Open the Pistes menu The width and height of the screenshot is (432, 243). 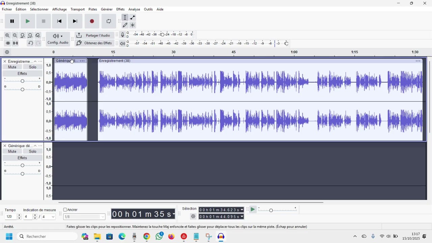click(x=93, y=9)
